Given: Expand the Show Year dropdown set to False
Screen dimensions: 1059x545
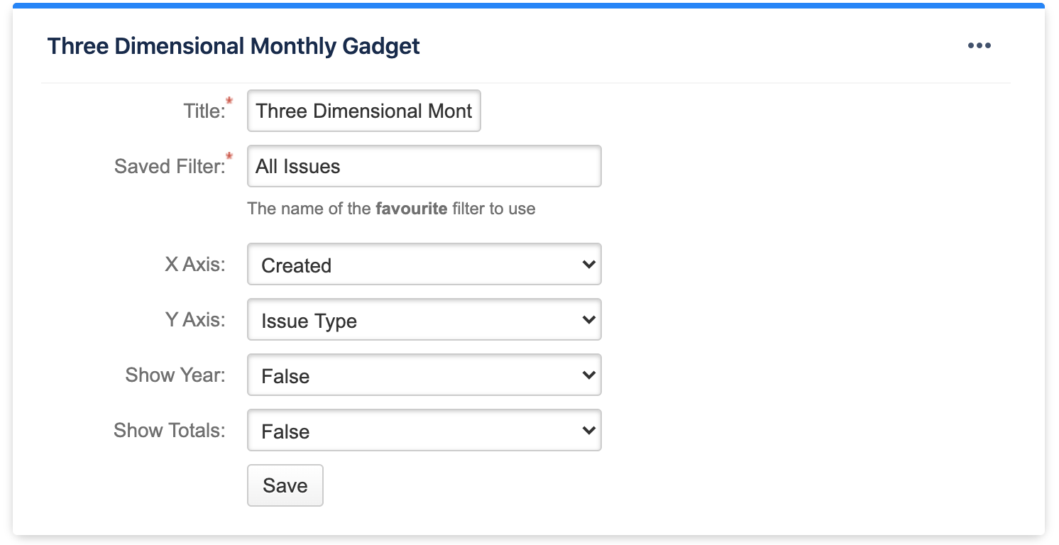Looking at the screenshot, I should 424,375.
